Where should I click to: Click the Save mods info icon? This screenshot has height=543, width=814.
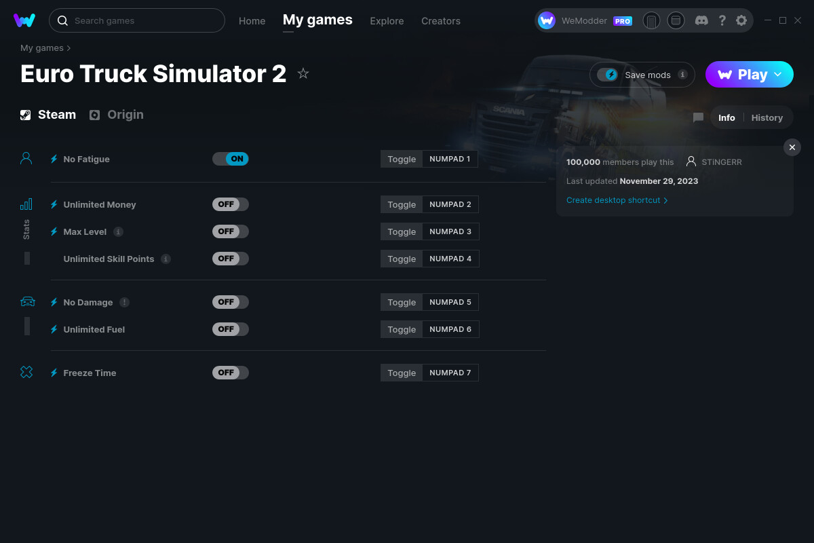point(682,75)
